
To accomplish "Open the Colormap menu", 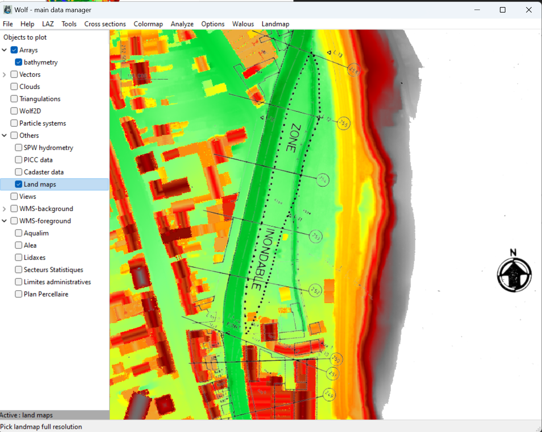I will pyautogui.click(x=148, y=24).
